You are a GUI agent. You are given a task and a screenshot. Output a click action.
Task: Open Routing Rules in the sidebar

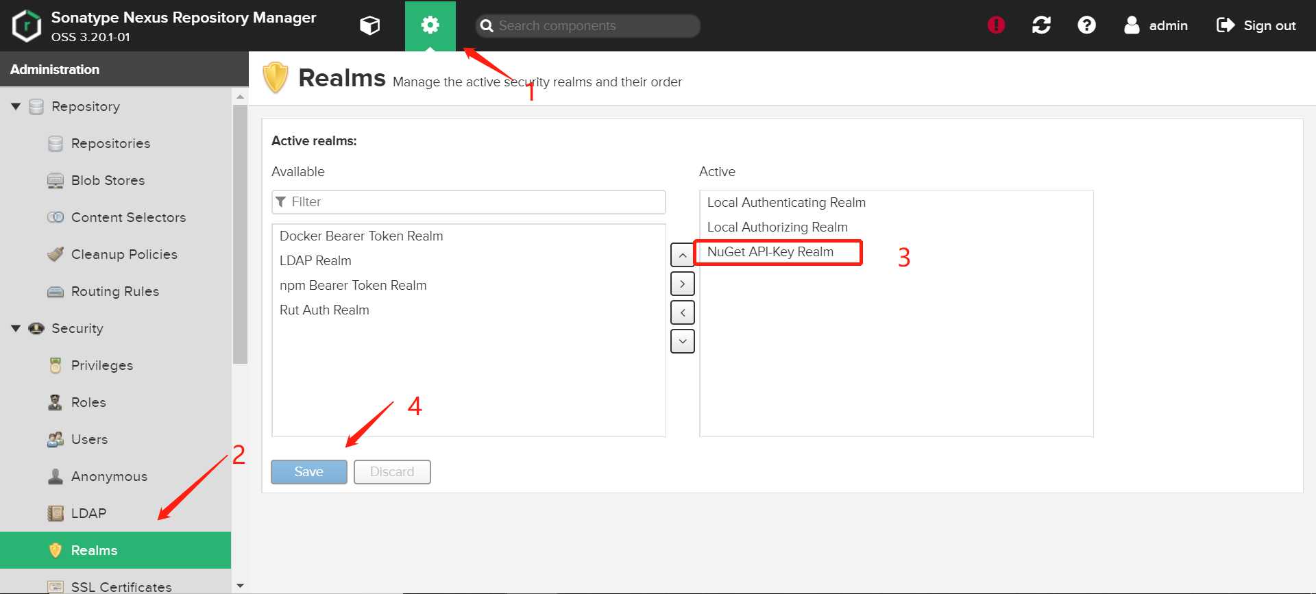pyautogui.click(x=114, y=291)
